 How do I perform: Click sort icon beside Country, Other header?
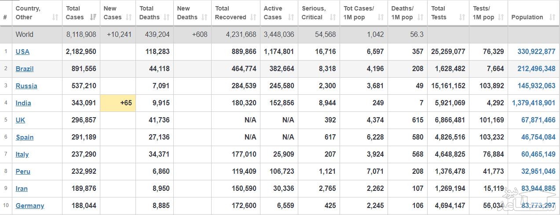tap(55, 18)
